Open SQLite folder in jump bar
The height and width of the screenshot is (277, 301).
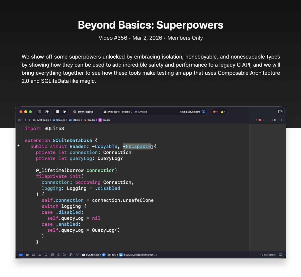[74, 120]
